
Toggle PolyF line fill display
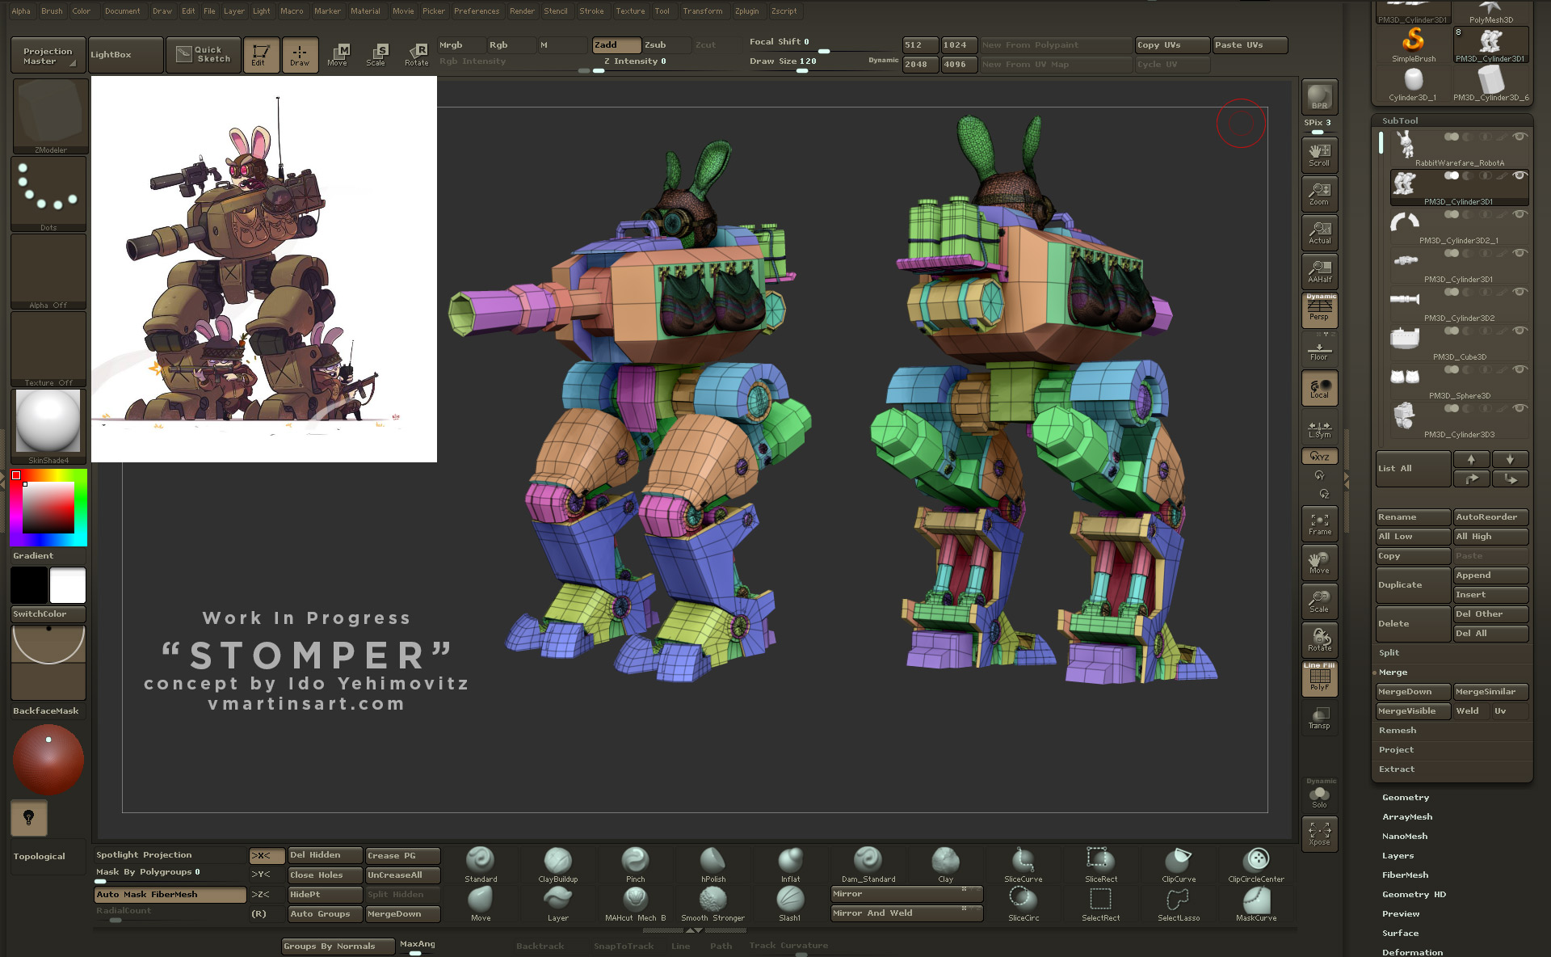[1319, 678]
